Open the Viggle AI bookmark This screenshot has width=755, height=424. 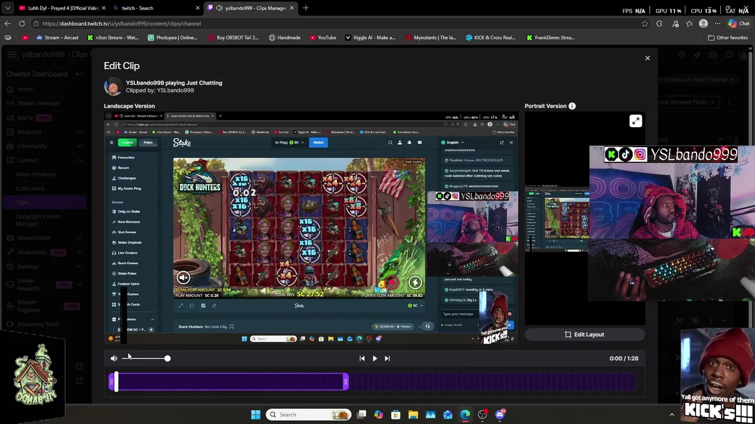[x=370, y=37]
